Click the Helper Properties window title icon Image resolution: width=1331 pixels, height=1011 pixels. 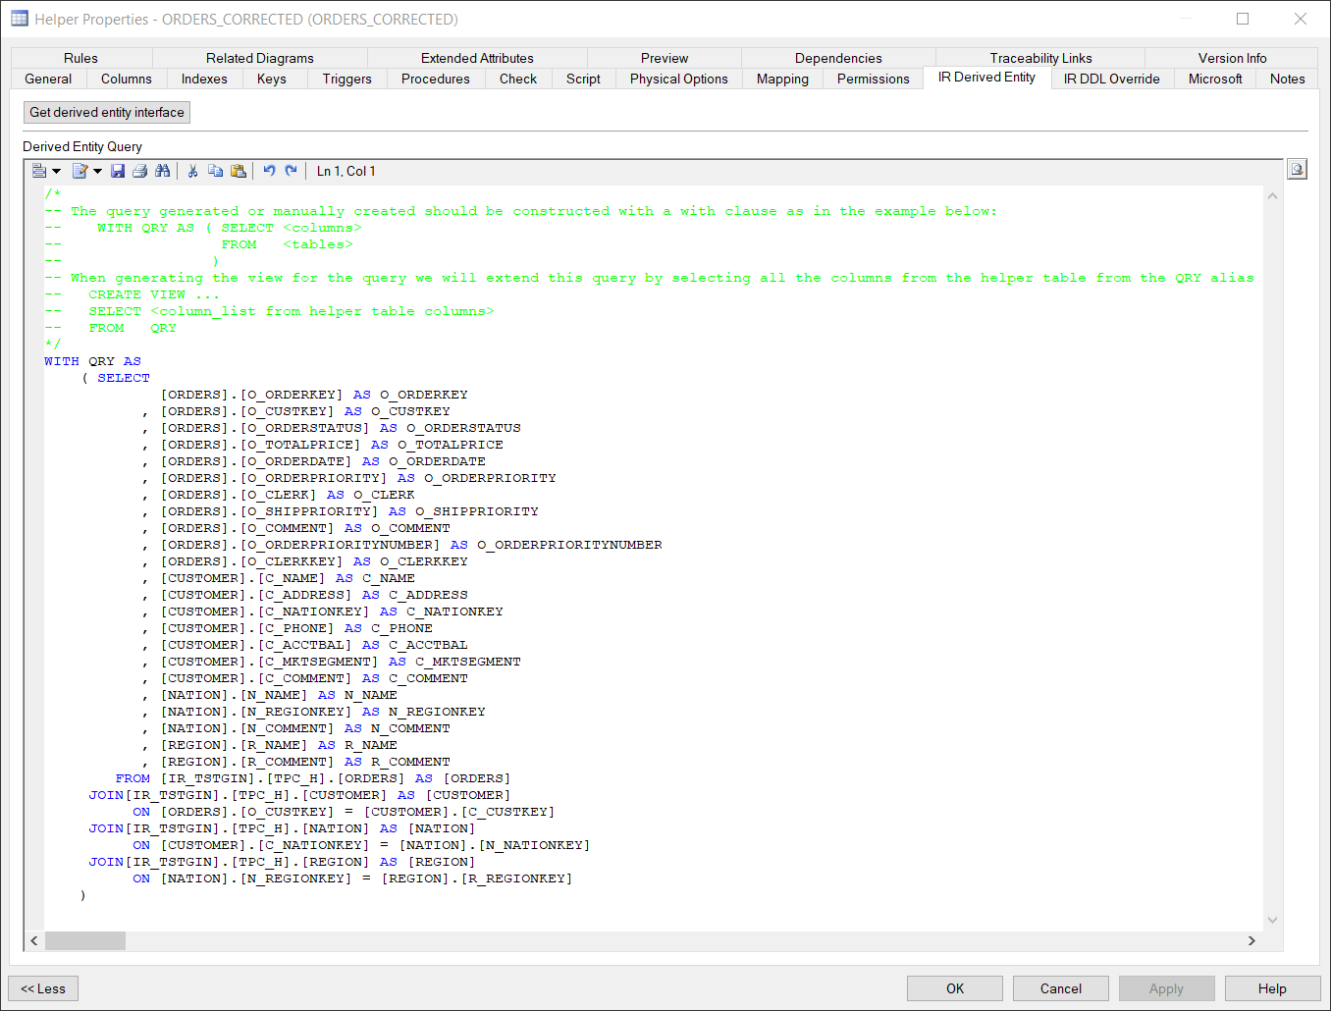(x=19, y=19)
